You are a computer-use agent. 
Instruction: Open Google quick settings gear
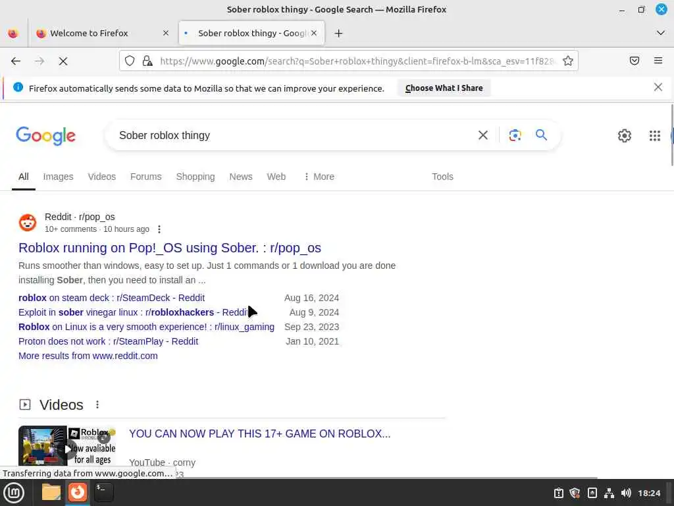click(624, 136)
